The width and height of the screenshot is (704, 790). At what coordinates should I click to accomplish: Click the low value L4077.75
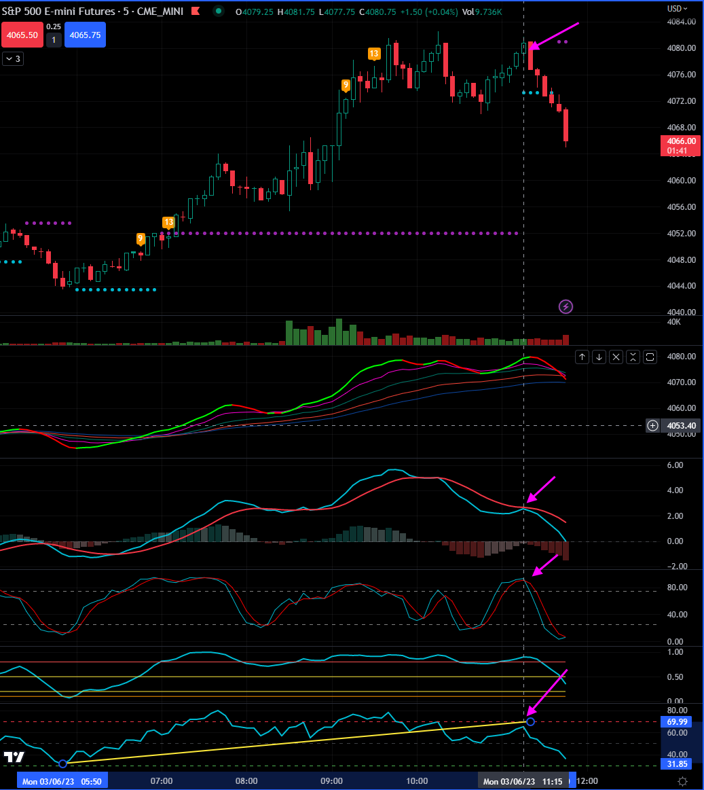coord(337,12)
